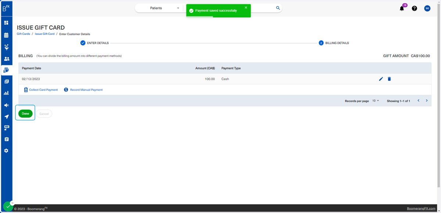
Task: Click the 100.00 amount cell
Action: (209, 79)
